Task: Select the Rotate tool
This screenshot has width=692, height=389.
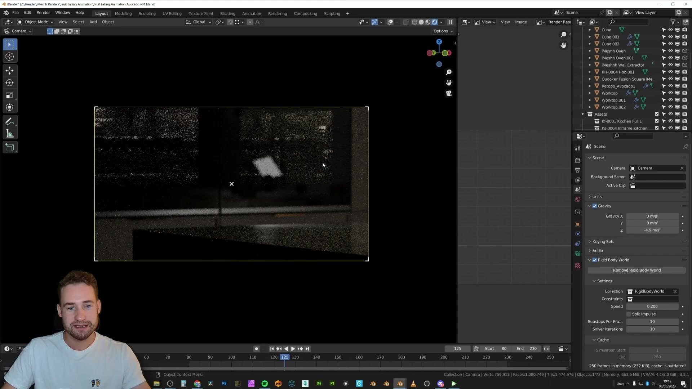Action: pos(10,83)
